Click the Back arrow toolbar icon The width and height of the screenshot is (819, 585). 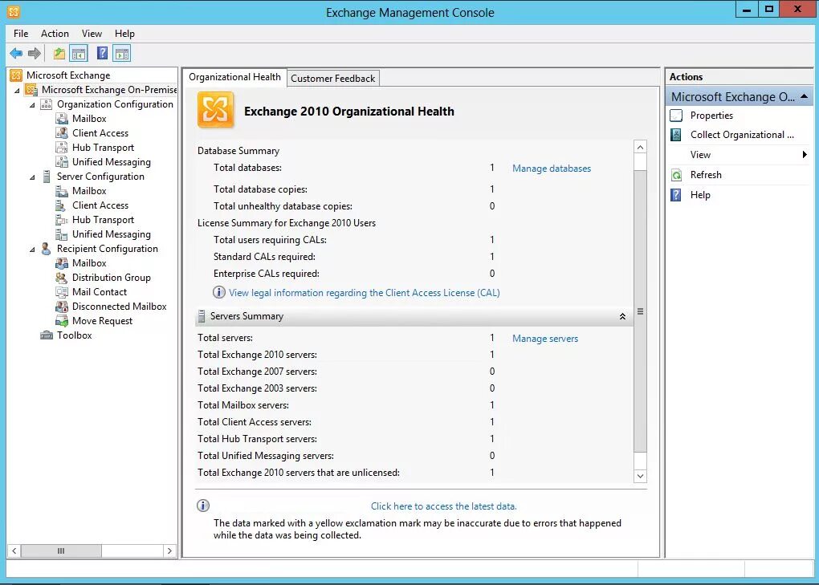click(16, 53)
